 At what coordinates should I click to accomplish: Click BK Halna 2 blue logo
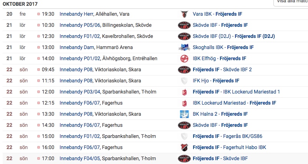point(184,114)
